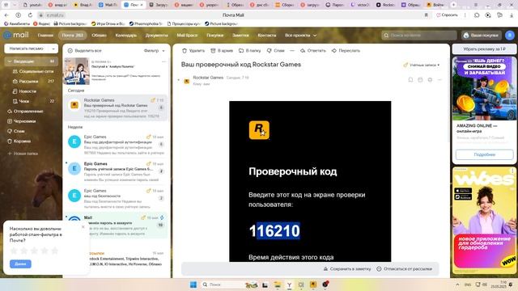This screenshot has width=518, height=291.
Task: Open the Фильтр dropdown in message list
Action: (x=154, y=50)
